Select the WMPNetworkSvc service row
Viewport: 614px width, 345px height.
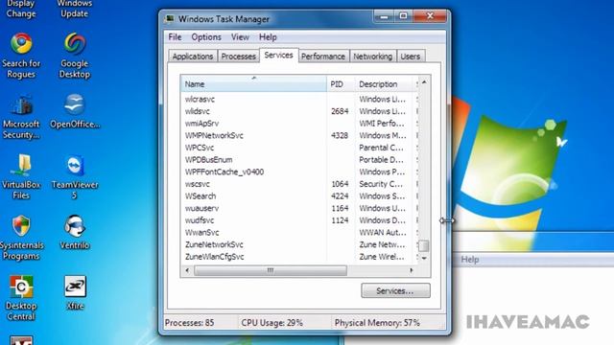[x=299, y=135]
